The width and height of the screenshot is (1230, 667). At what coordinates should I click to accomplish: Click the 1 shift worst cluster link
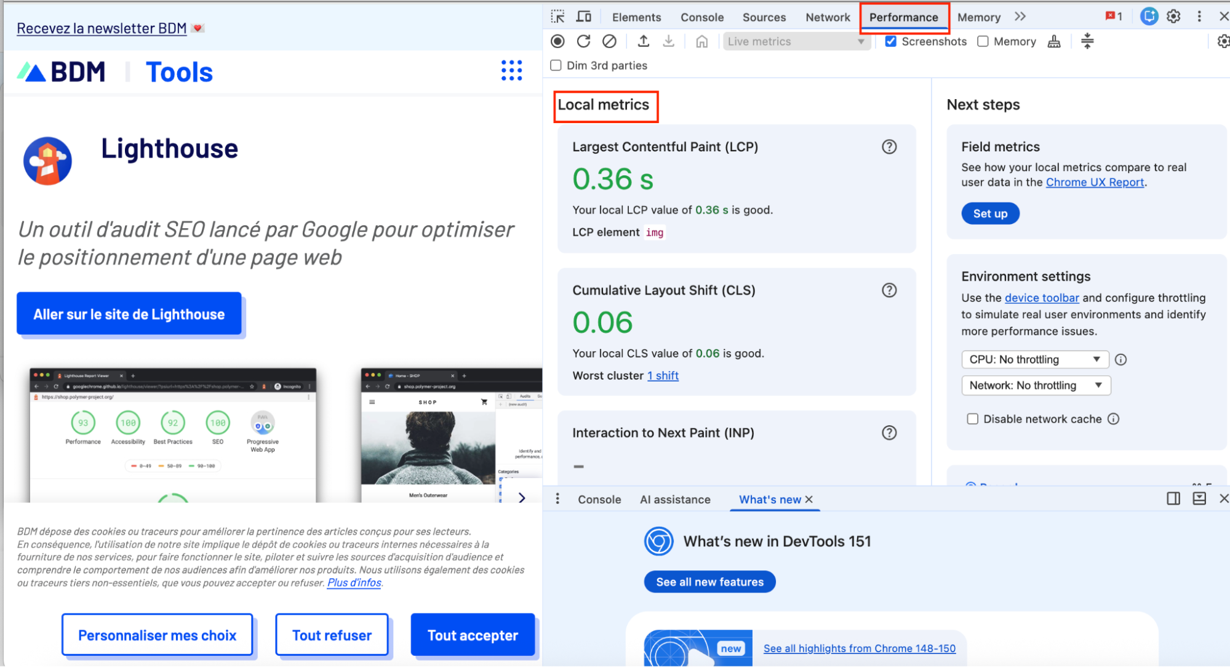click(663, 375)
